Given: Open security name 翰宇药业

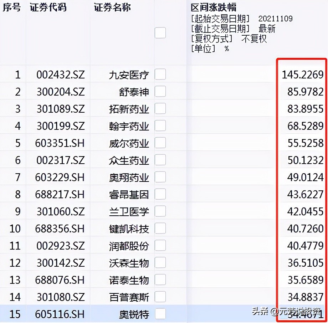Looking at the screenshot, I should point(129,126).
